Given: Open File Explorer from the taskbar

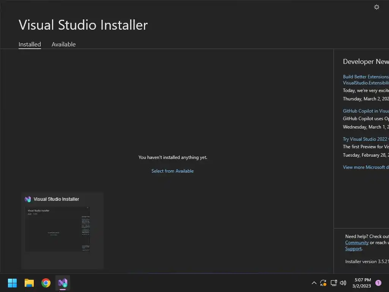Looking at the screenshot, I should (x=29, y=283).
